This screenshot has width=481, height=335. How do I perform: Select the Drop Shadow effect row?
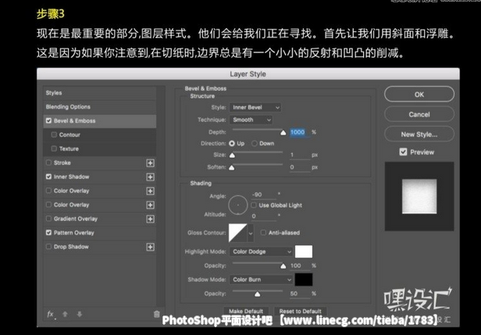pos(100,247)
